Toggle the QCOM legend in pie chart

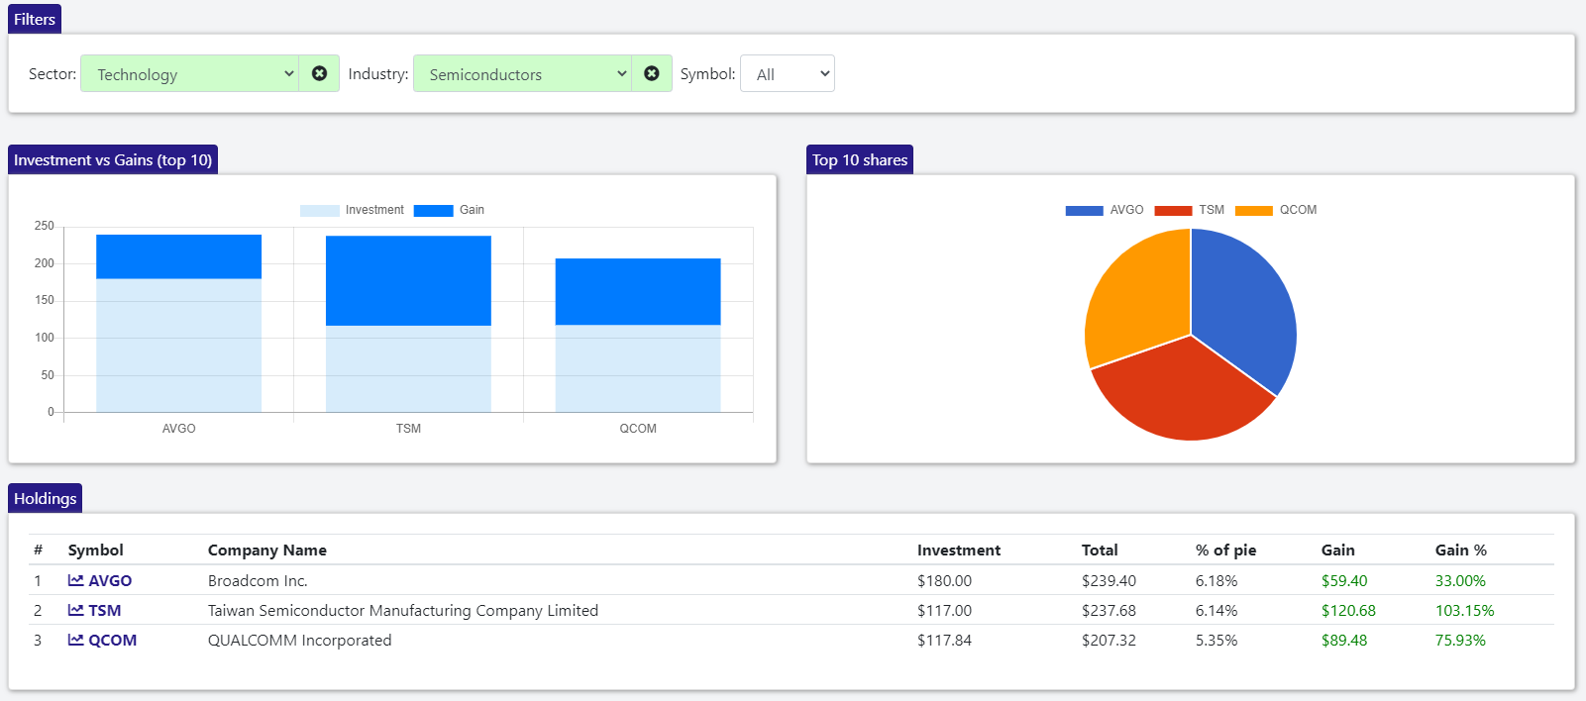pos(1276,210)
